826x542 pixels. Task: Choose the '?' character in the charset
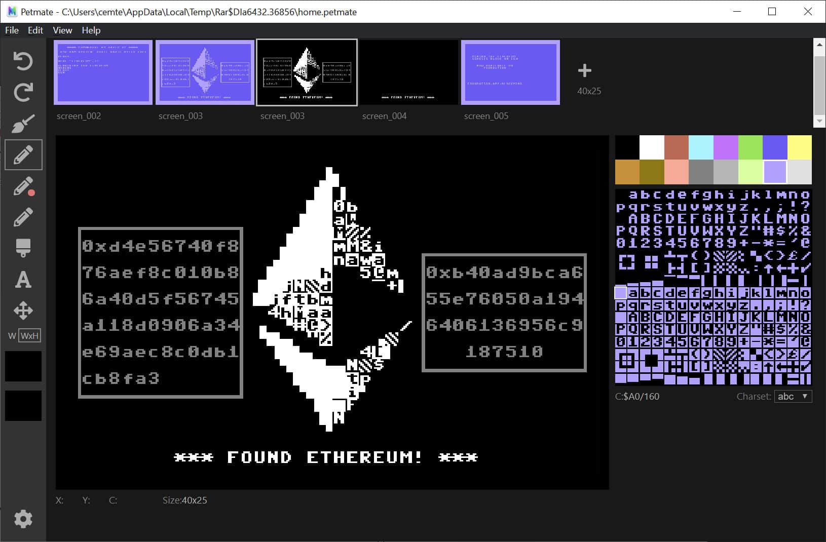coord(805,207)
